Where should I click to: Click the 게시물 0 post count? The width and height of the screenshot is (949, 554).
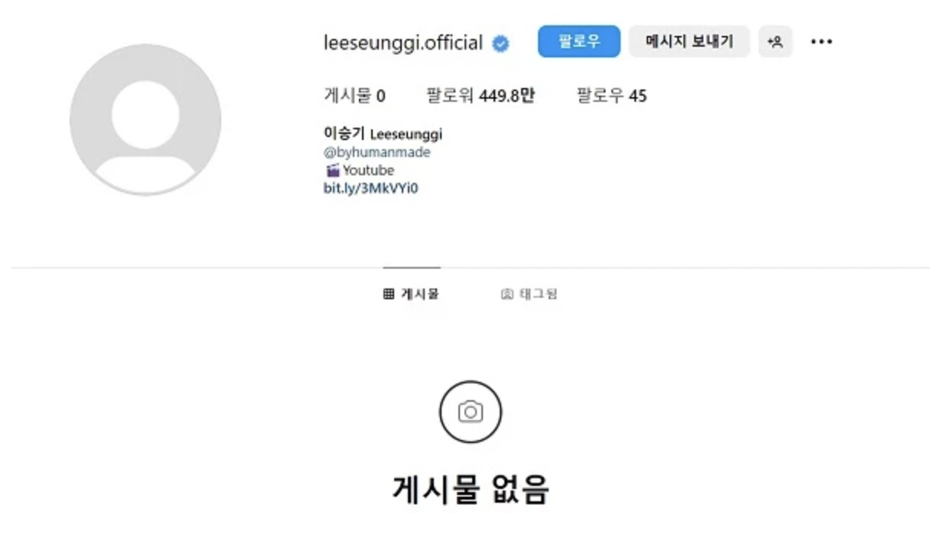click(355, 96)
